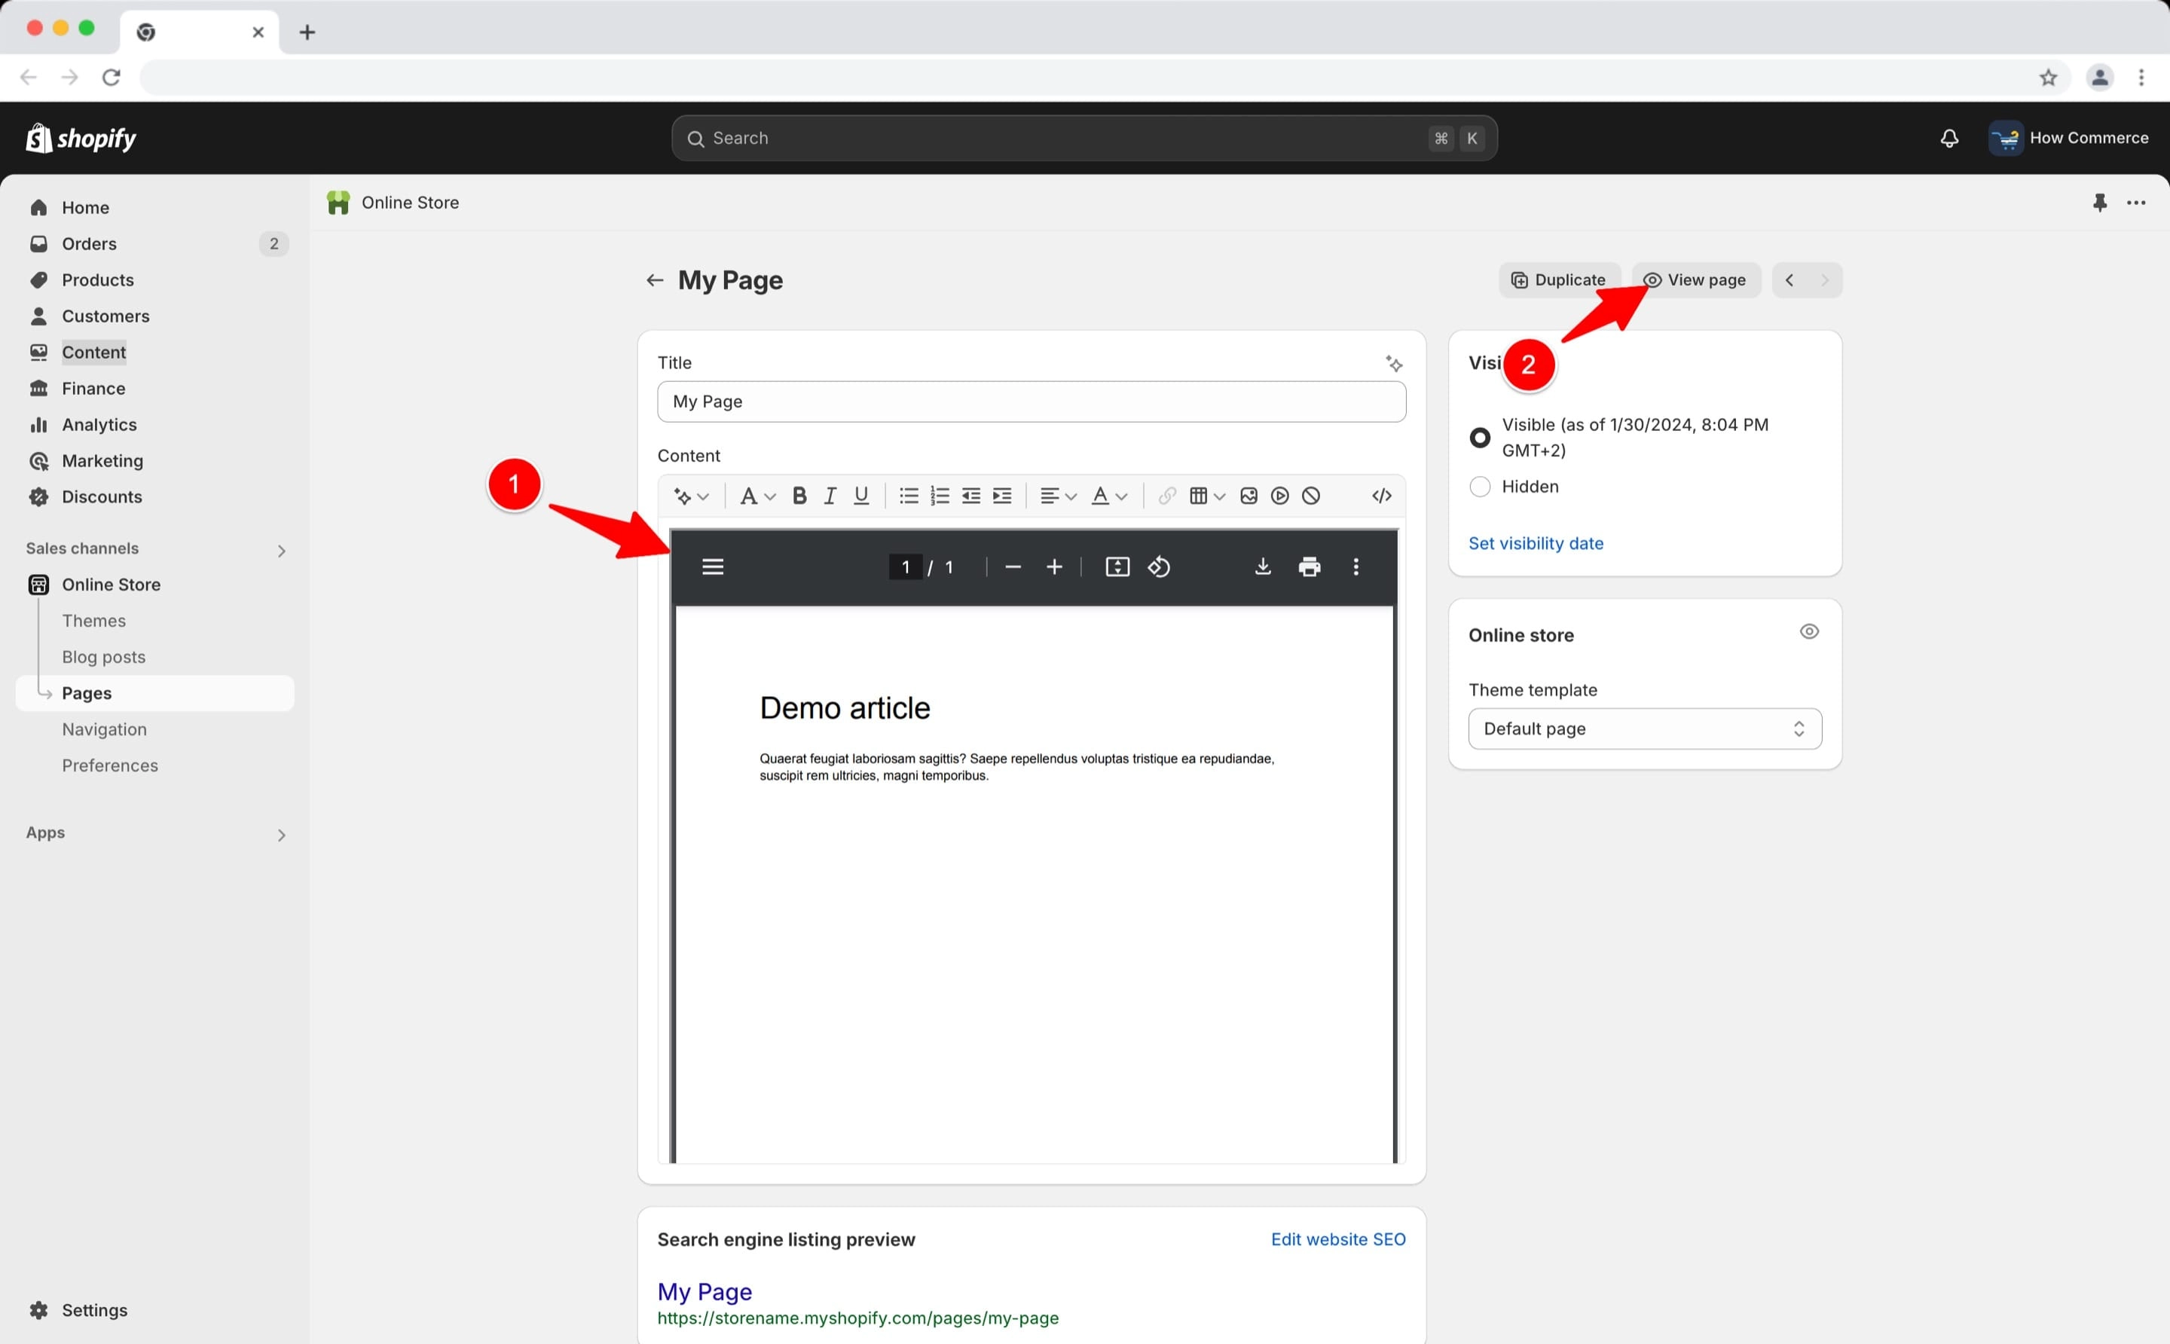Bookmark this page with the star icon
Screen dimensions: 2170x1344
coord(2048,78)
